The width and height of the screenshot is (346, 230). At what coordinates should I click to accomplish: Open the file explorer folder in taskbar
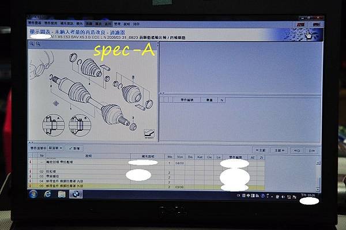(x=62, y=194)
